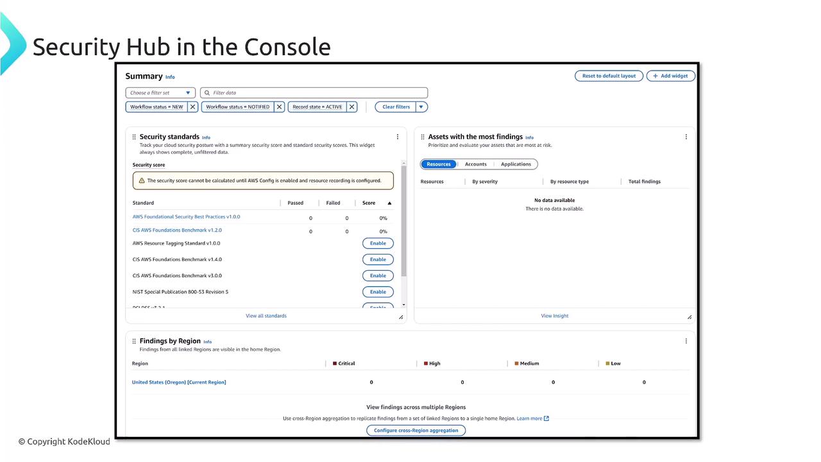Open Assets with most findings options menu
821x462 pixels.
(686, 137)
